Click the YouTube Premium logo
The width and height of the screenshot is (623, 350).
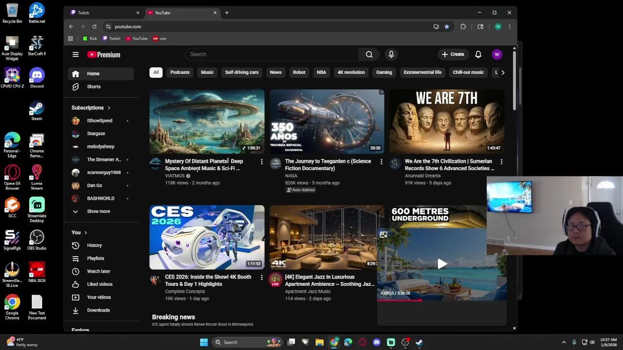[104, 54]
